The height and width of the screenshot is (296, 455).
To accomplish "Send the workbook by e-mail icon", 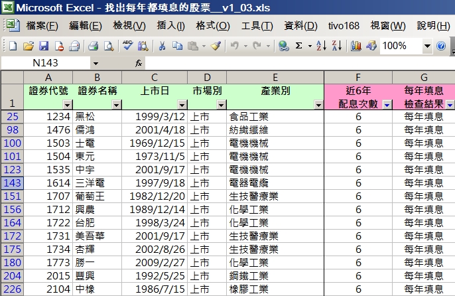I will click(x=74, y=46).
